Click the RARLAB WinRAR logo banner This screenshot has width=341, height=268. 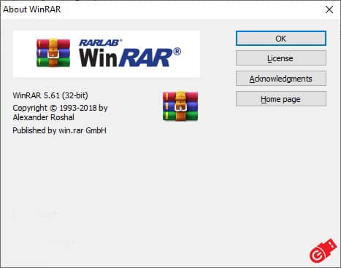pyautogui.click(x=107, y=54)
